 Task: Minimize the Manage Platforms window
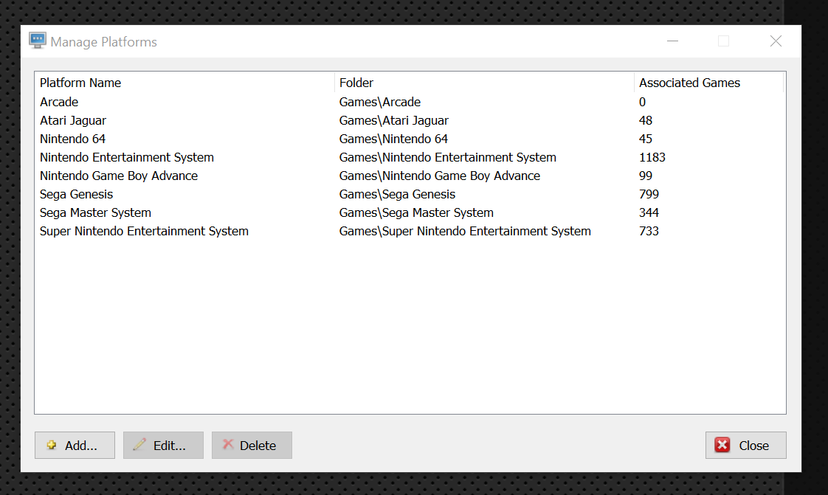(x=672, y=41)
